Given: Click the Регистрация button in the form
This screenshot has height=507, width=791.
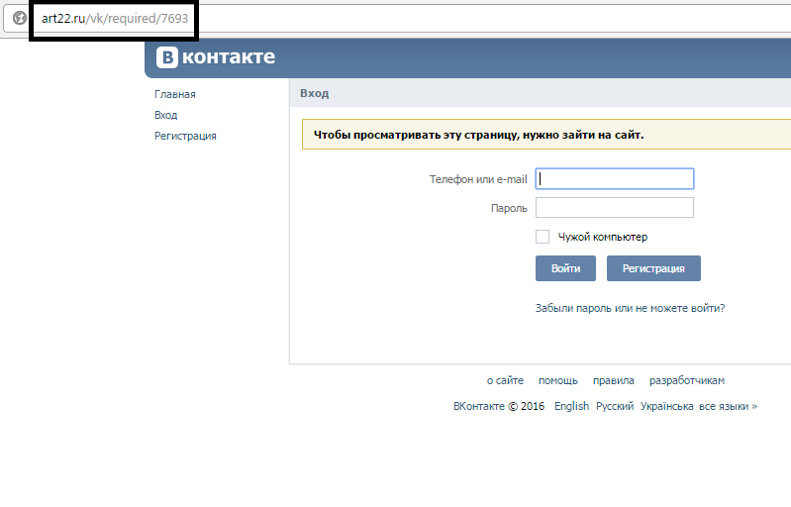Looking at the screenshot, I should (x=653, y=268).
